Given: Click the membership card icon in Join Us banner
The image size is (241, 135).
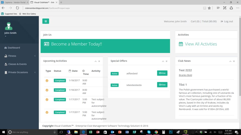Looking at the screenshot, I should pos(47,44).
